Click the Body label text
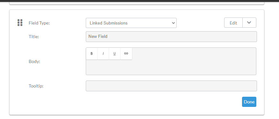279x119 pixels. coord(34,61)
